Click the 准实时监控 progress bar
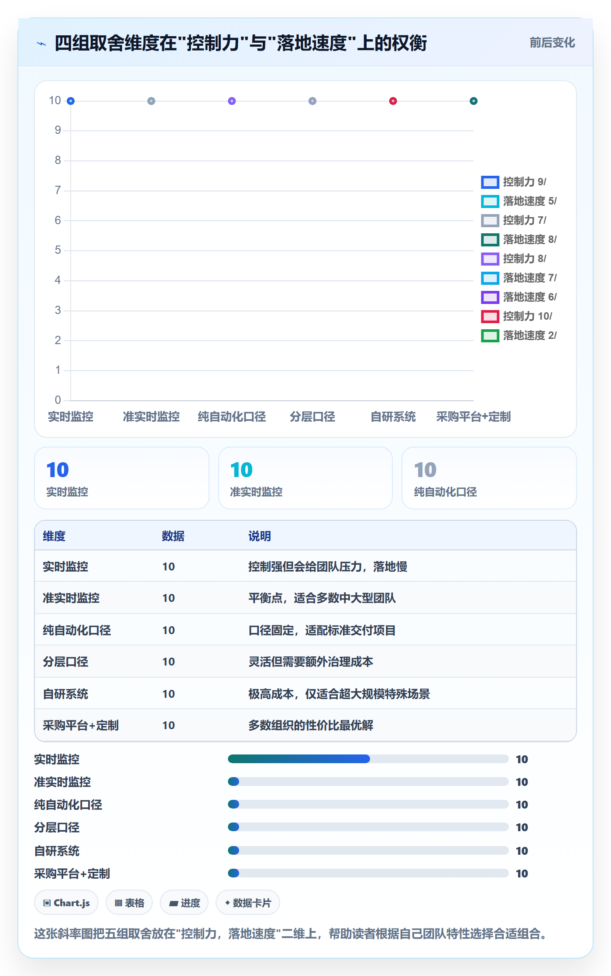 pyautogui.click(x=368, y=781)
